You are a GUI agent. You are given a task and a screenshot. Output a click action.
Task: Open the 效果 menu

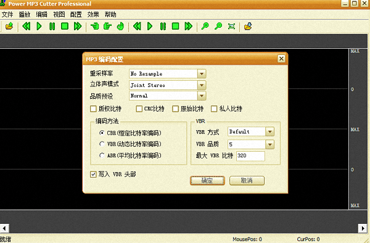tap(93, 15)
